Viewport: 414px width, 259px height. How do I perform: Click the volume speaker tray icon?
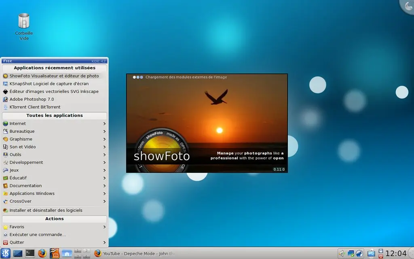tap(341, 253)
